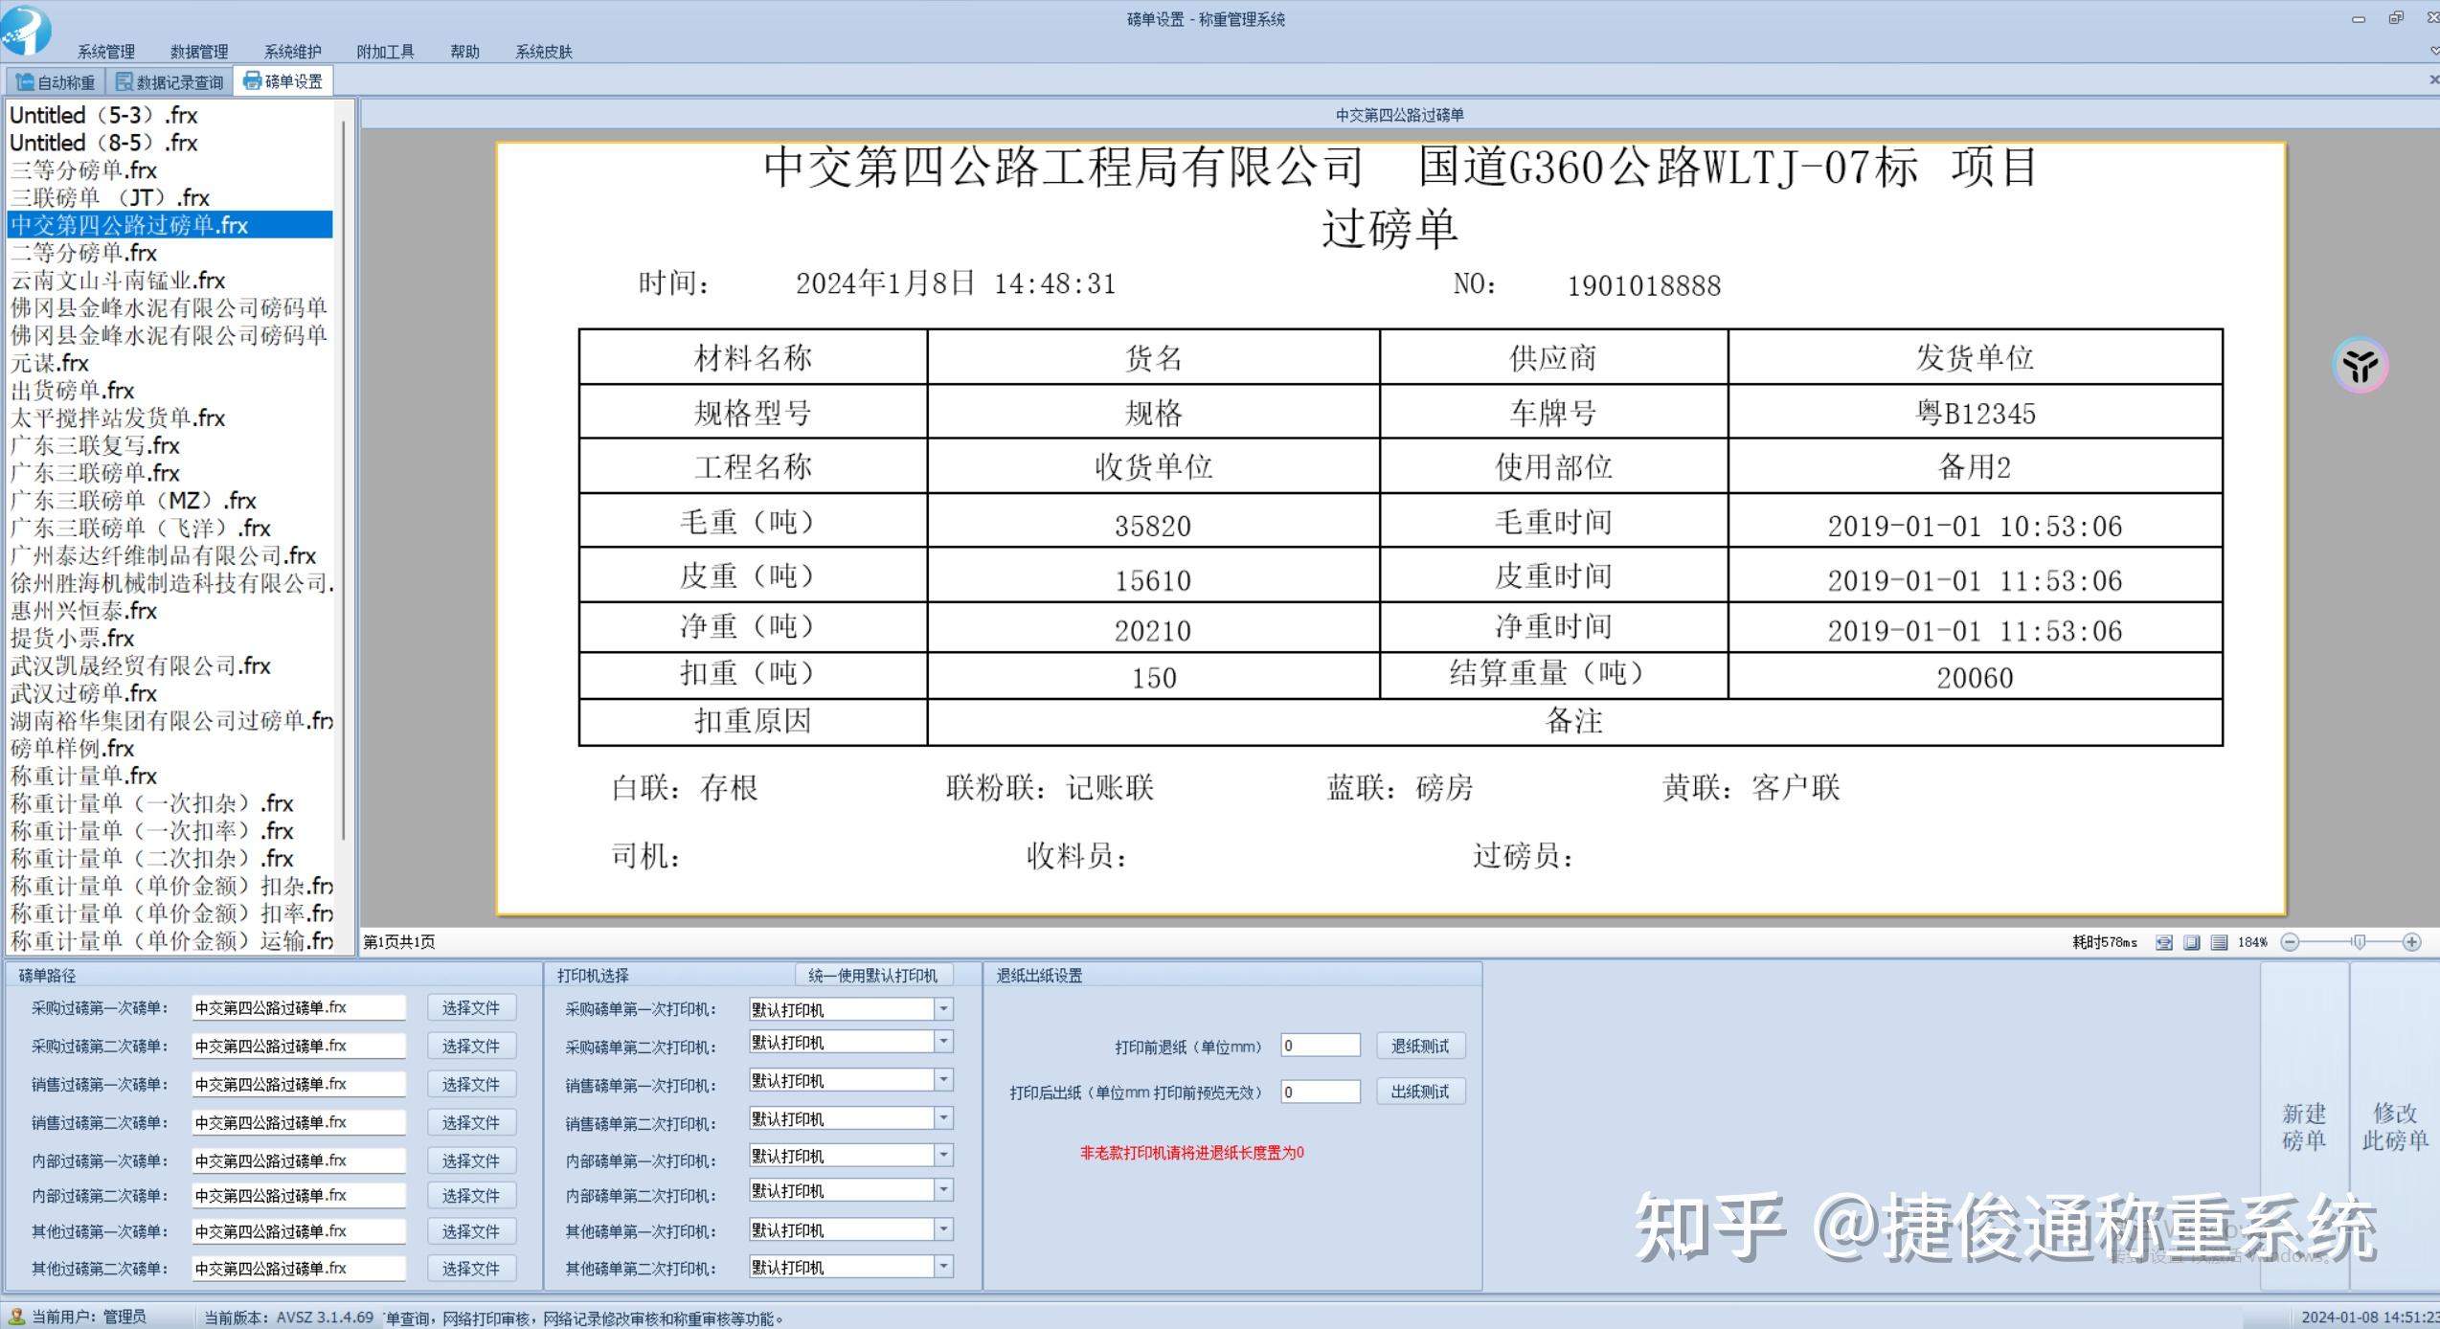Select 提货小票.frx template
Viewport: 2440px width, 1329px height.
(x=170, y=639)
